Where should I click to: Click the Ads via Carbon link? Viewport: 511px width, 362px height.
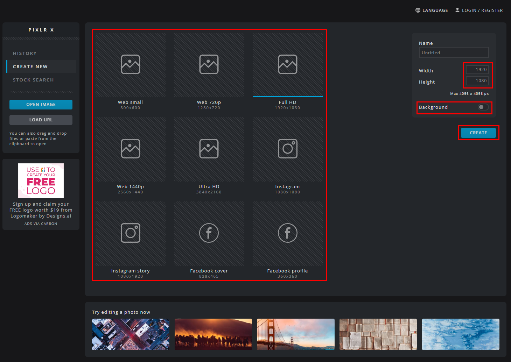(41, 224)
